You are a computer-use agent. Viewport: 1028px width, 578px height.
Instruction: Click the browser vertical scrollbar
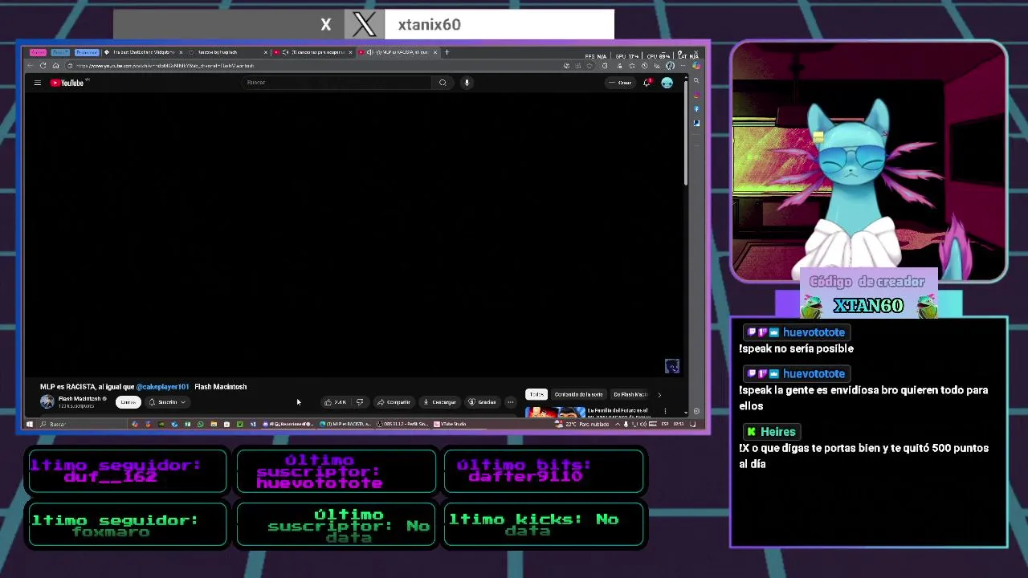coord(686,132)
